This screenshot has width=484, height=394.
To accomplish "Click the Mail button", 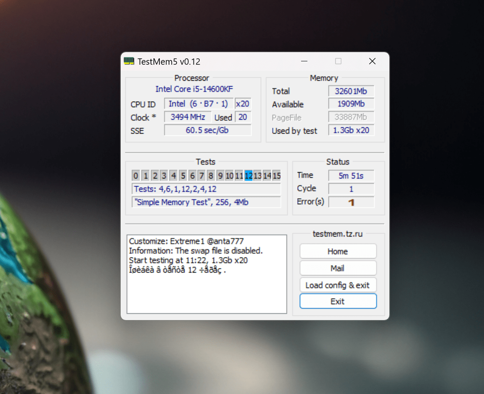I will coord(338,268).
